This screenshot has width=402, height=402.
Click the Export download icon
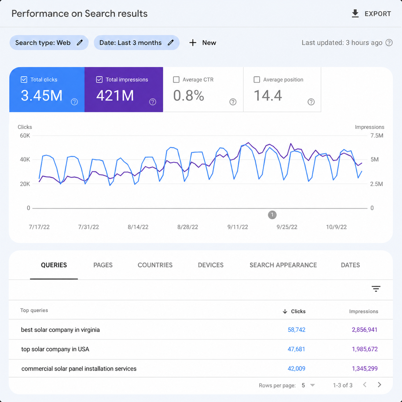coord(355,13)
